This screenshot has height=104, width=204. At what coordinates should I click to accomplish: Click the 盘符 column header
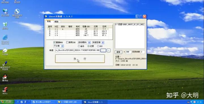[50, 26]
